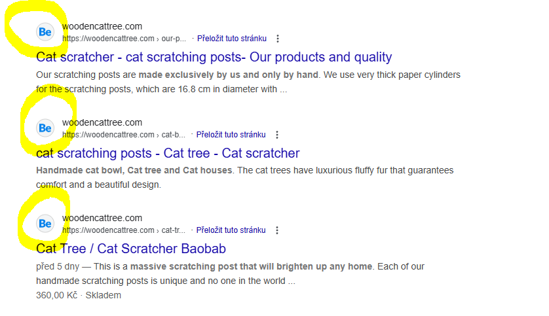The width and height of the screenshot is (549, 316).
Task: Click the '360,00 Kč · Skladem' price line
Action: point(79,295)
